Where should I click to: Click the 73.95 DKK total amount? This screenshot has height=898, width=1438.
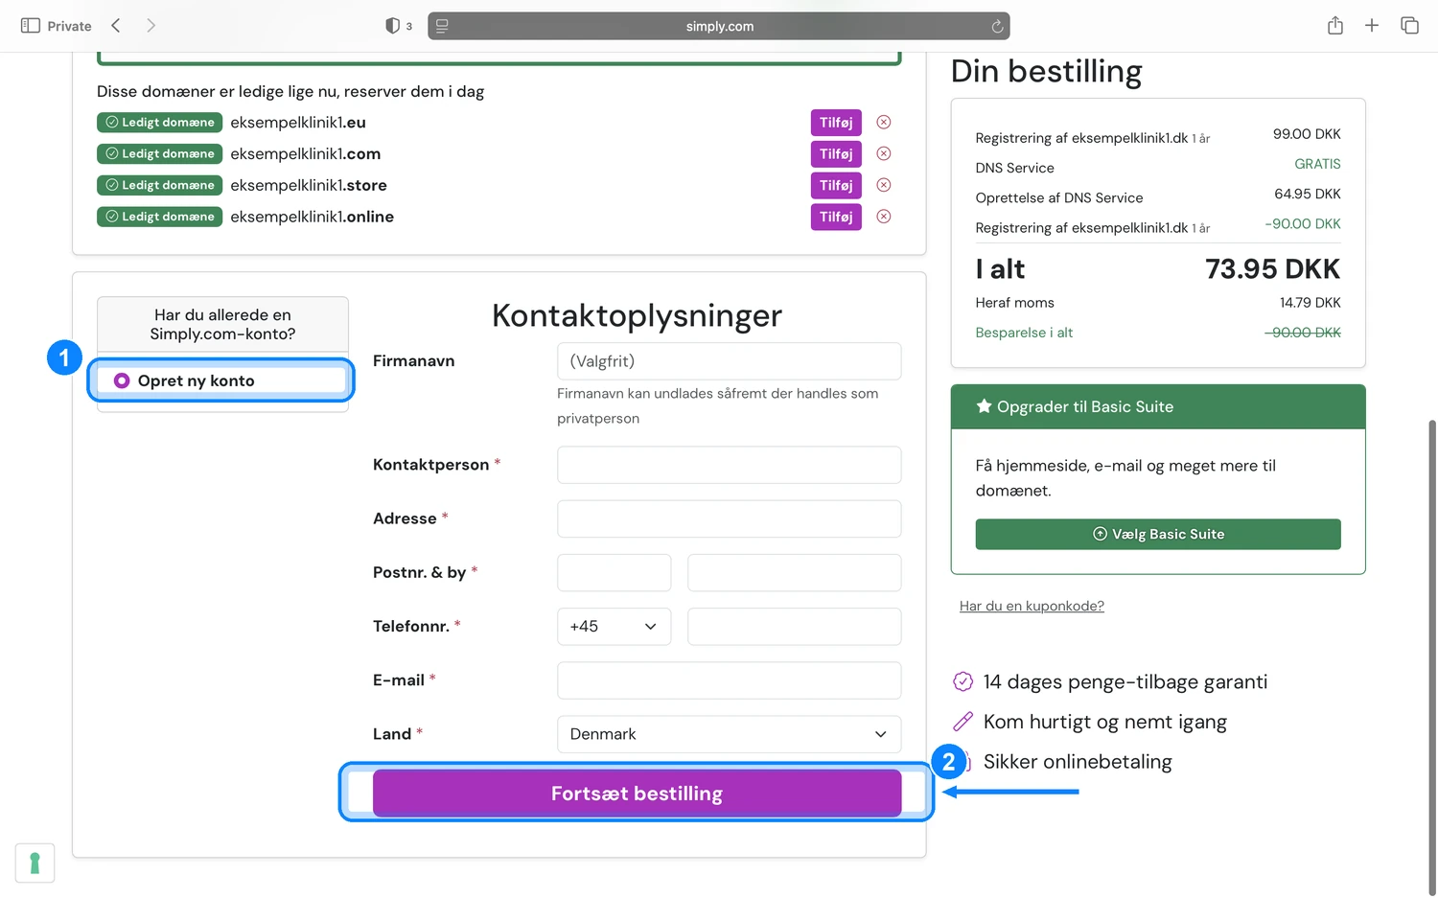tap(1272, 269)
